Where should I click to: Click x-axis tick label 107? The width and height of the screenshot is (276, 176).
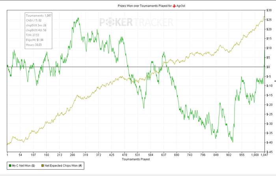(x=33, y=155)
